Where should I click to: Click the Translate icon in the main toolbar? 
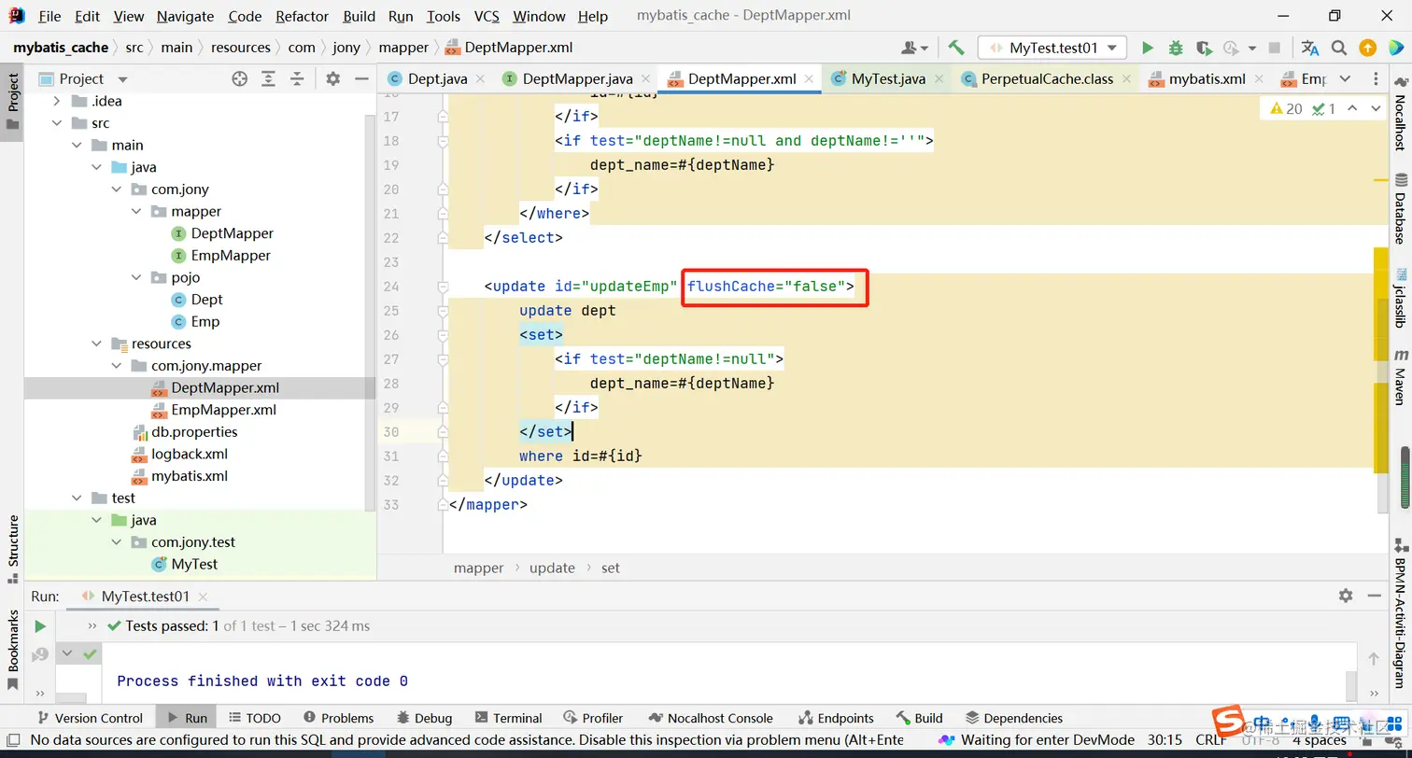pyautogui.click(x=1310, y=48)
